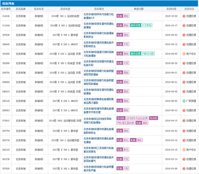The image size is (199, 174).
Task: Click the orange 用户评分 icon in row 262319
Action: 184,150
